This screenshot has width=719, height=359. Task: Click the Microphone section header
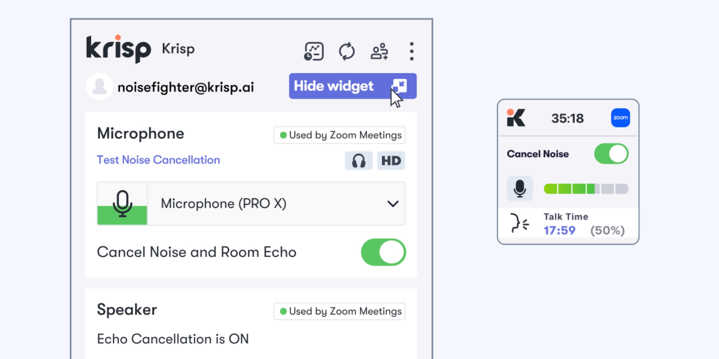[141, 133]
